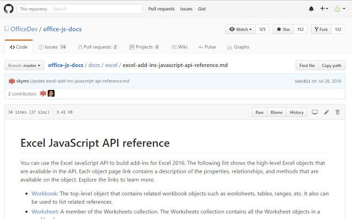View the Raw file
352x219 pixels.
pos(260,113)
